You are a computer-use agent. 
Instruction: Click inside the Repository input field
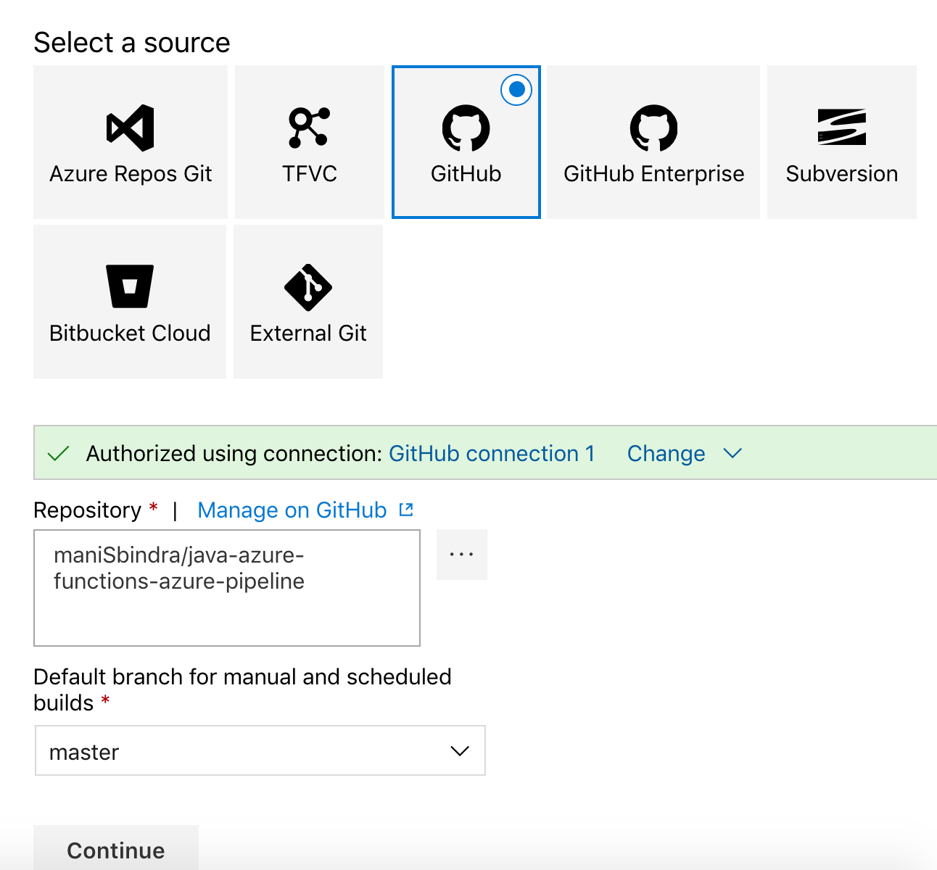tap(226, 588)
